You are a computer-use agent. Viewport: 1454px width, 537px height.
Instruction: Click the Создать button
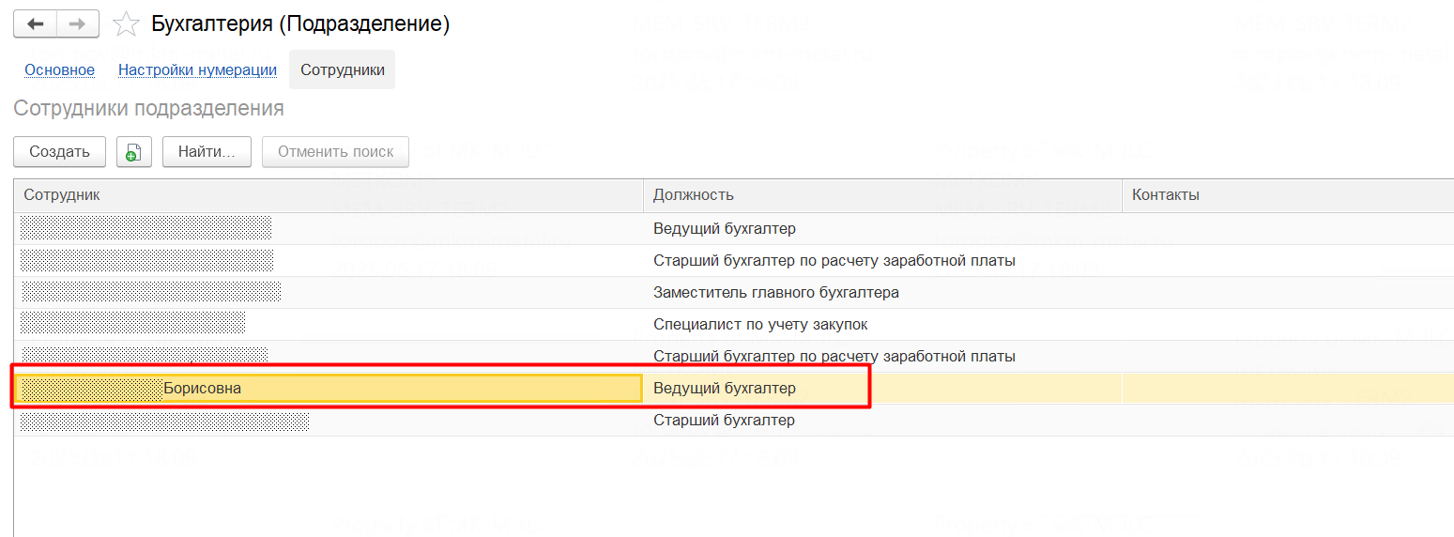click(x=59, y=152)
